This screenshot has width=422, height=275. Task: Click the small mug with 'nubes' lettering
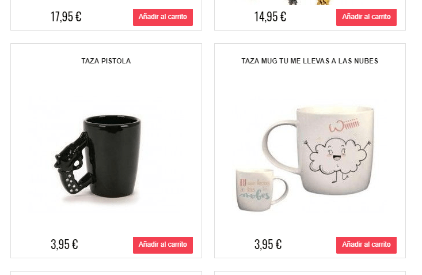pos(256,190)
